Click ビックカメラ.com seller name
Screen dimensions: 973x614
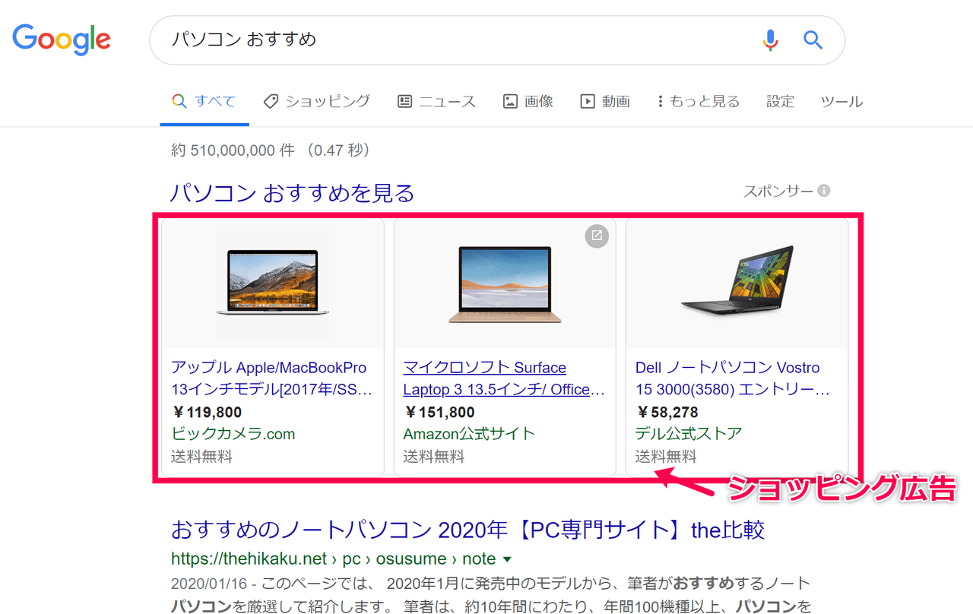point(233,434)
